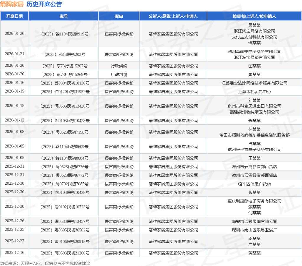This screenshot has width=302, height=266.
Task: Click case number (2025)赣1104民初8604号
Action: pyautogui.click(x=65, y=158)
